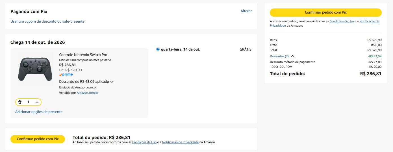The image size is (393, 152).
Task: Click 'Total do pedido:' in summary panel
Action: (x=287, y=74)
